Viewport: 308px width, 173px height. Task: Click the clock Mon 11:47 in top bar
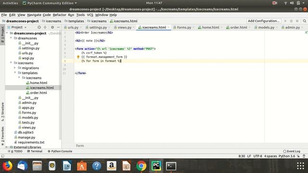click(154, 3)
